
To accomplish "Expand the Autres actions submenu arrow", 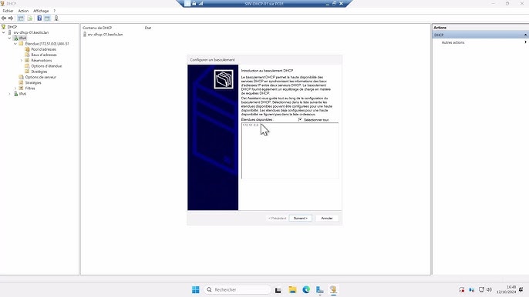I will [525, 42].
